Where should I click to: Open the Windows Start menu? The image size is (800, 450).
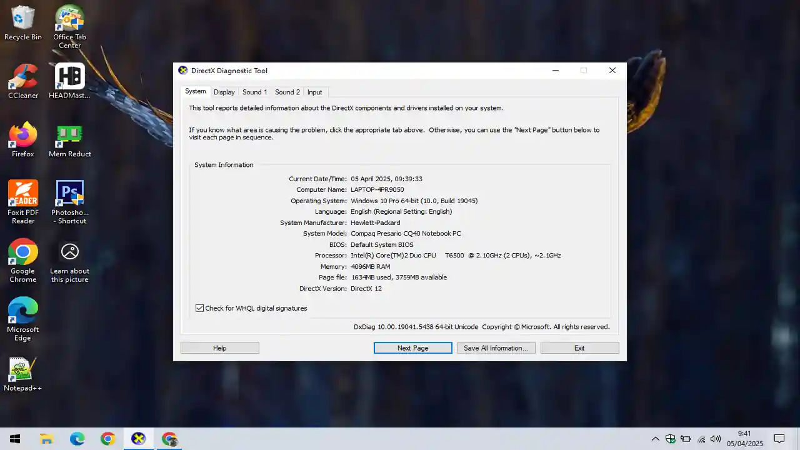15,439
